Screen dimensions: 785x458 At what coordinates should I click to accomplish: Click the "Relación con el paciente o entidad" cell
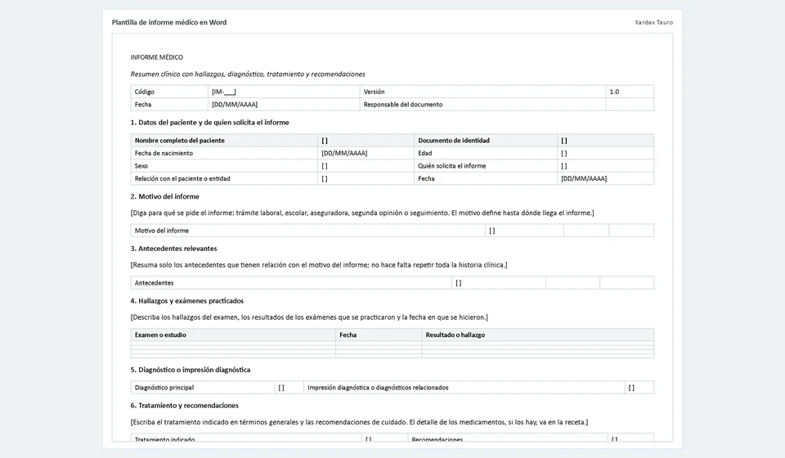[224, 178]
